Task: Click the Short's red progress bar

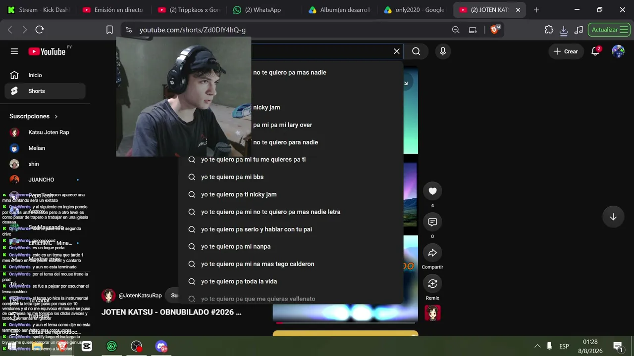Action: pyautogui.click(x=345, y=322)
